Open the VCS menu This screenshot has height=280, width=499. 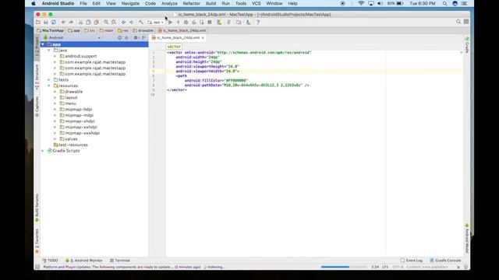click(x=257, y=3)
